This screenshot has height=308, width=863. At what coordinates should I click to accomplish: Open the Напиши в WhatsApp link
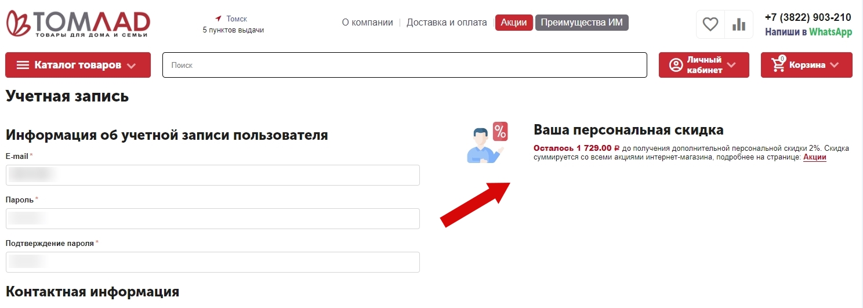tap(808, 32)
